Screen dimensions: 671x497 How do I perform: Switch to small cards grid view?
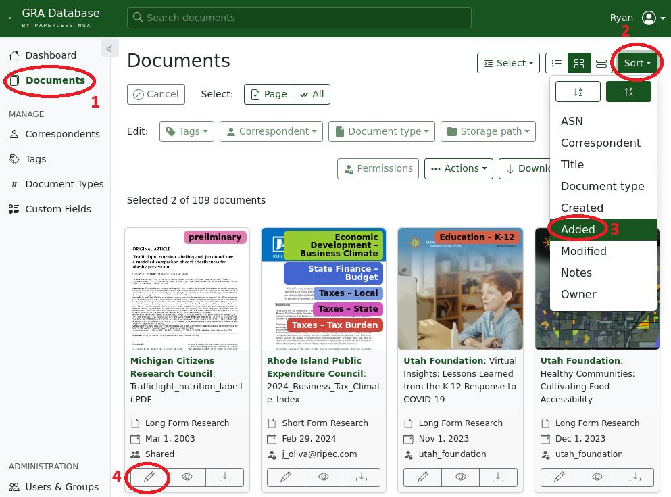[578, 63]
